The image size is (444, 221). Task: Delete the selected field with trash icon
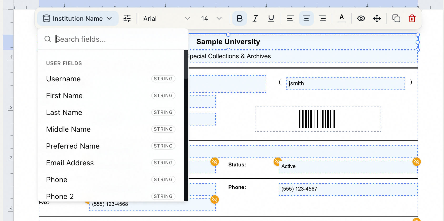(x=412, y=18)
